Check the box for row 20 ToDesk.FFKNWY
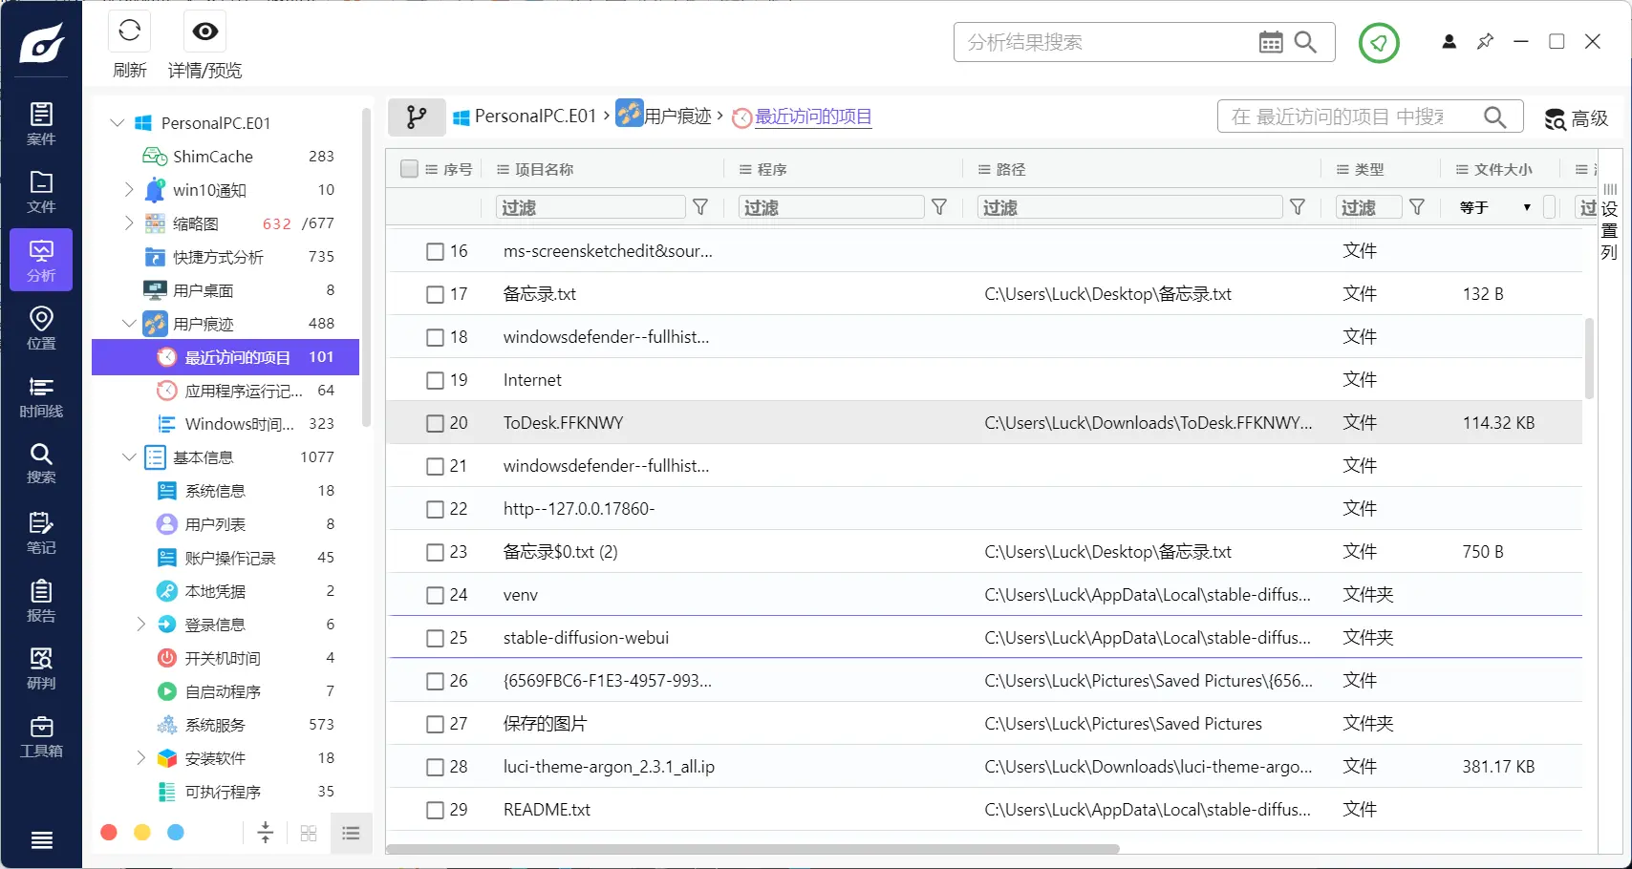1632x869 pixels. (x=435, y=423)
